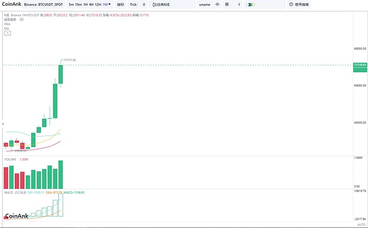Click the left-edge panel expand arrow
The width and height of the screenshot is (368, 228).
click(3, 124)
